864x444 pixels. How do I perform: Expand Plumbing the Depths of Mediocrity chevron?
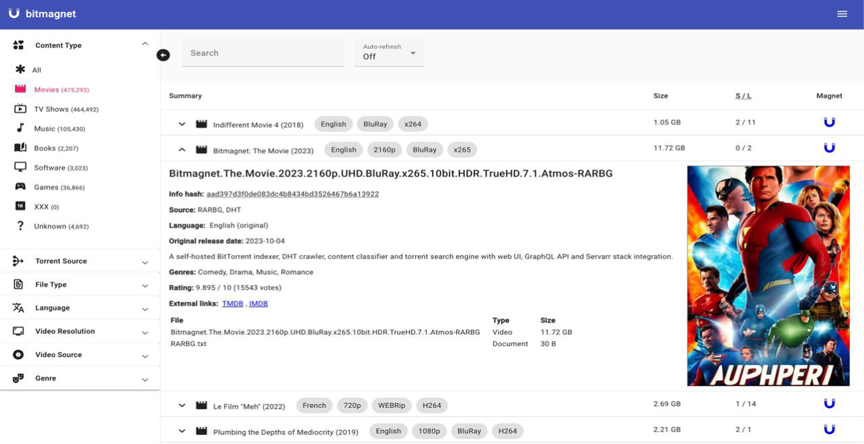tap(182, 431)
